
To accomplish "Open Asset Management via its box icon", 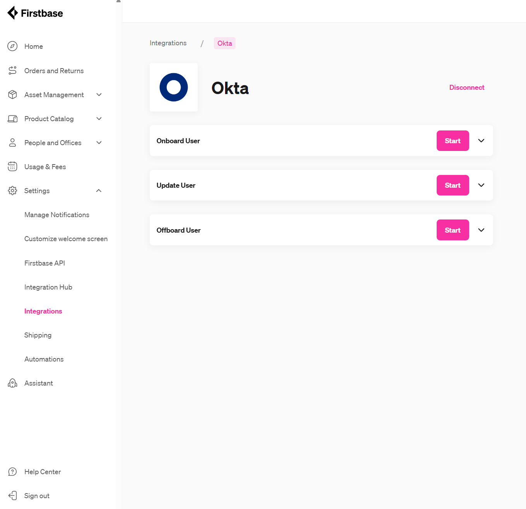I will [12, 94].
